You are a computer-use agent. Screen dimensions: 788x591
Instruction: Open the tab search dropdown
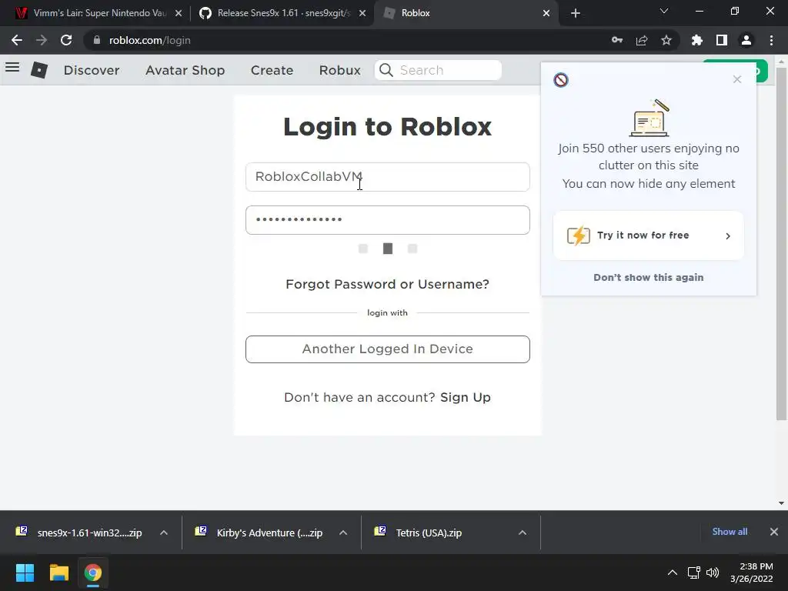tap(664, 11)
